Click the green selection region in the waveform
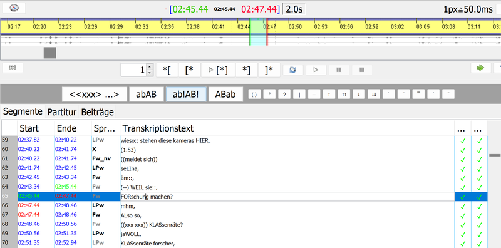 pos(258,32)
